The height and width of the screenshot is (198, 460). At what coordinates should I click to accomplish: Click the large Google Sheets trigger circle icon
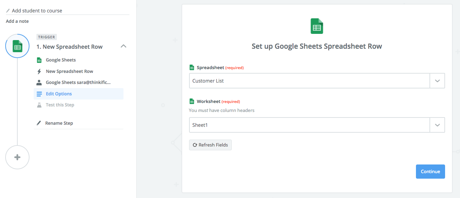17,46
